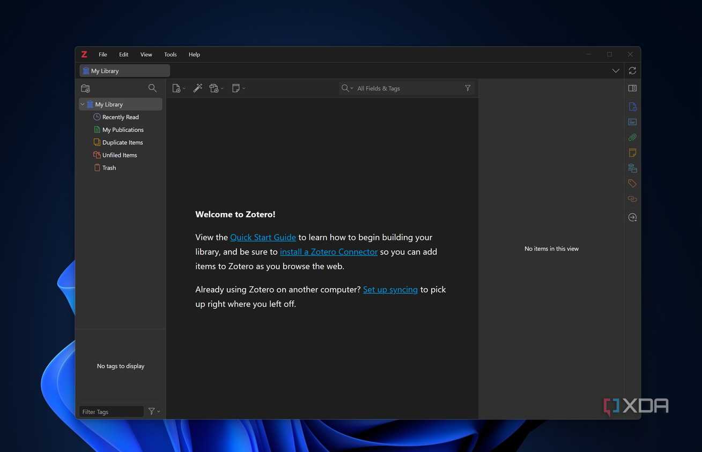The image size is (702, 452).
Task: Open the New Note dropdown
Action: pyautogui.click(x=238, y=88)
